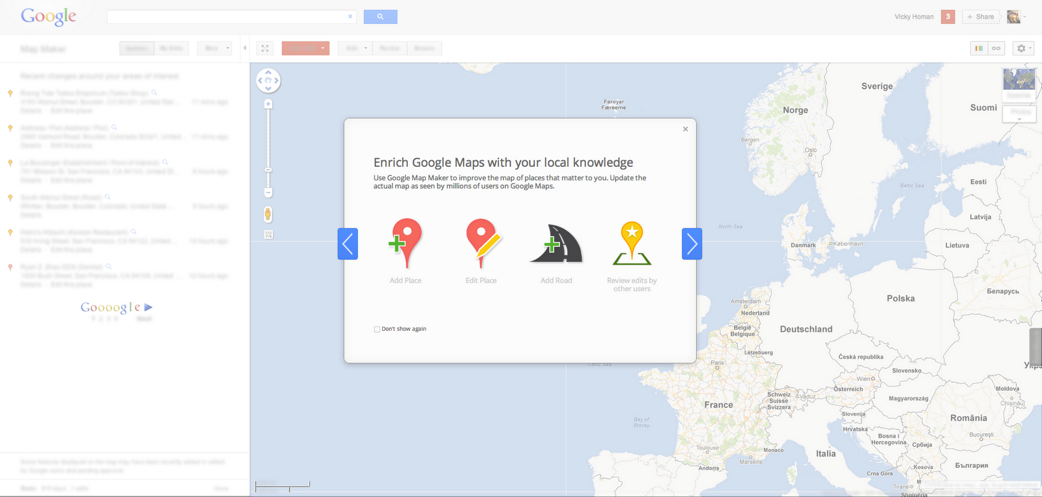Close the Enrich Google Maps dialog

[x=685, y=129]
